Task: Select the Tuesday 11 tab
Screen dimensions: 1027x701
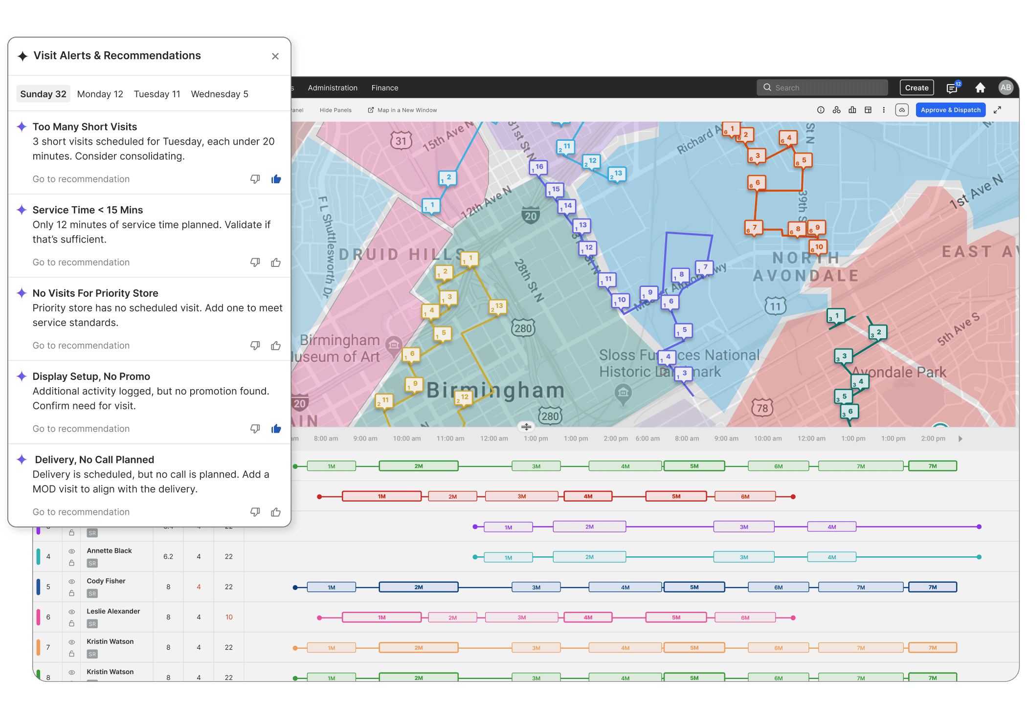Action: click(x=157, y=94)
